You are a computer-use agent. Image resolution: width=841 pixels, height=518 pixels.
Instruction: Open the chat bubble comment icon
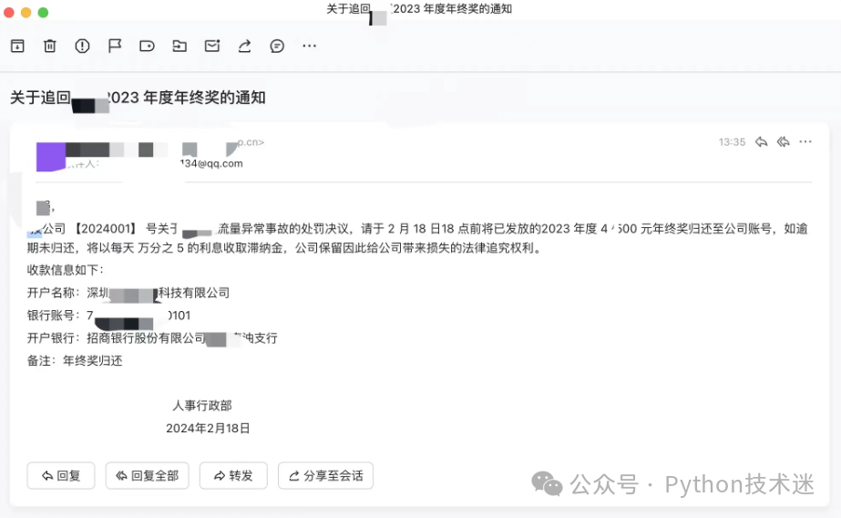[x=277, y=47]
